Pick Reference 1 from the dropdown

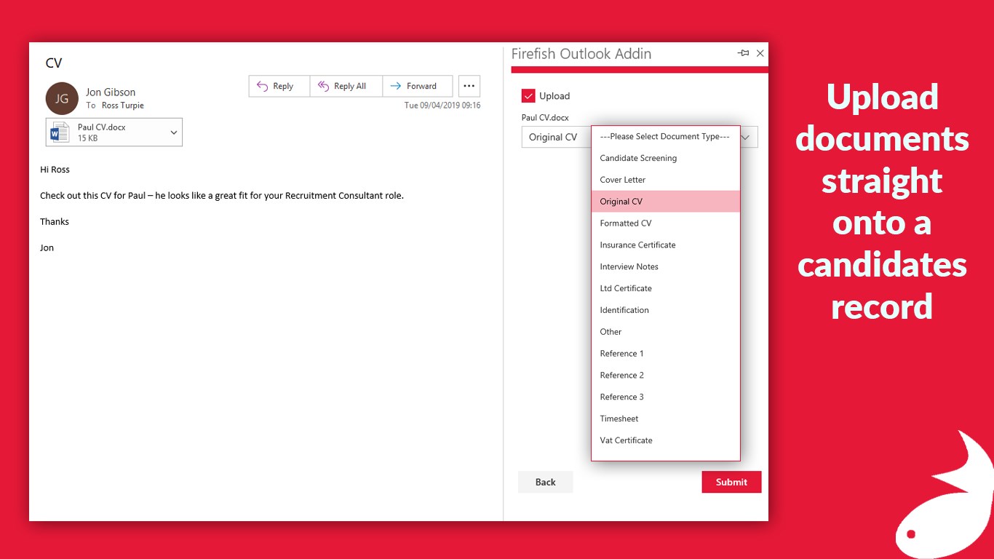[666, 354]
